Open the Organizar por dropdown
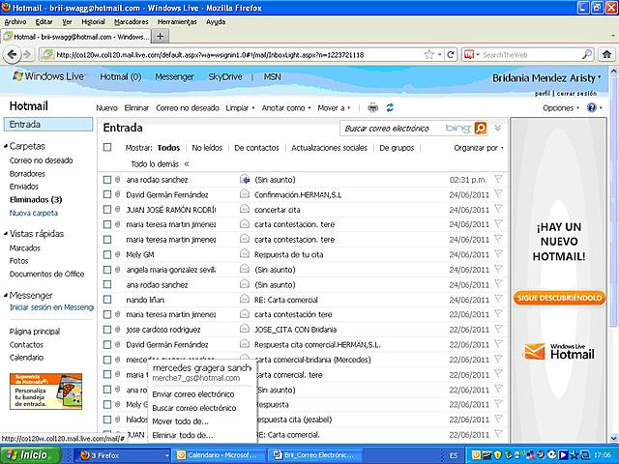Screen dimensions: 619x464 point(479,148)
